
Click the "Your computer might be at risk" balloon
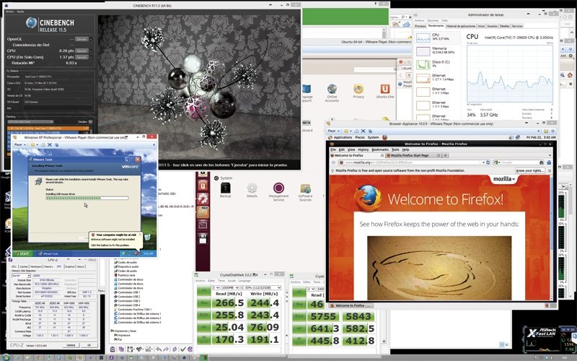coord(115,240)
